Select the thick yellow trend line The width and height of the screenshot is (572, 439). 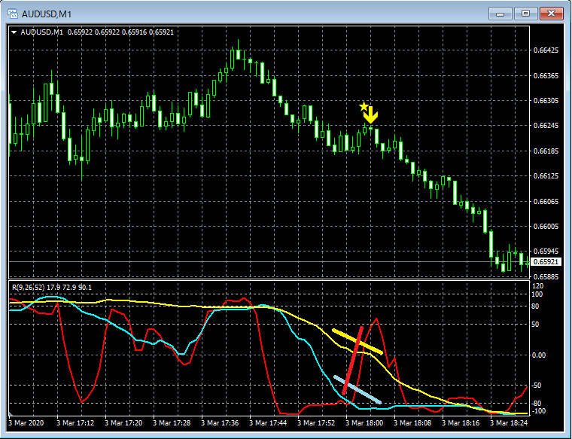point(357,342)
